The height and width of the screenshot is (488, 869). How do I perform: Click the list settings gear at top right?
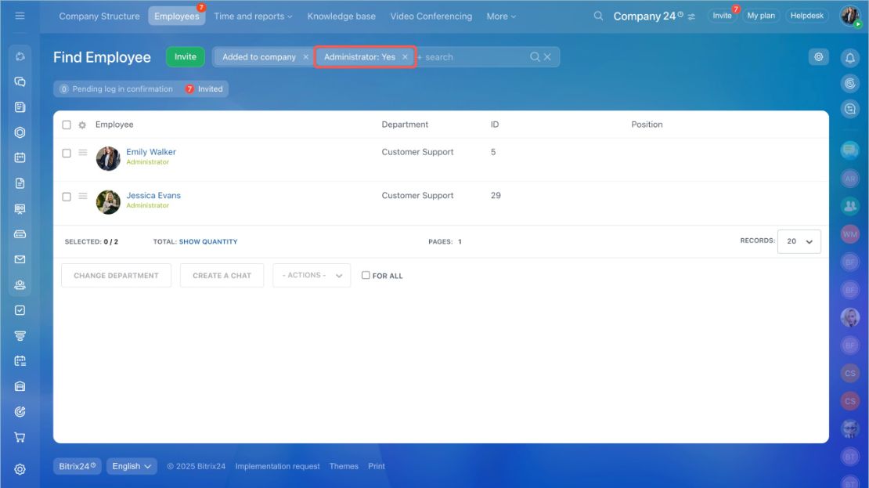[819, 56]
